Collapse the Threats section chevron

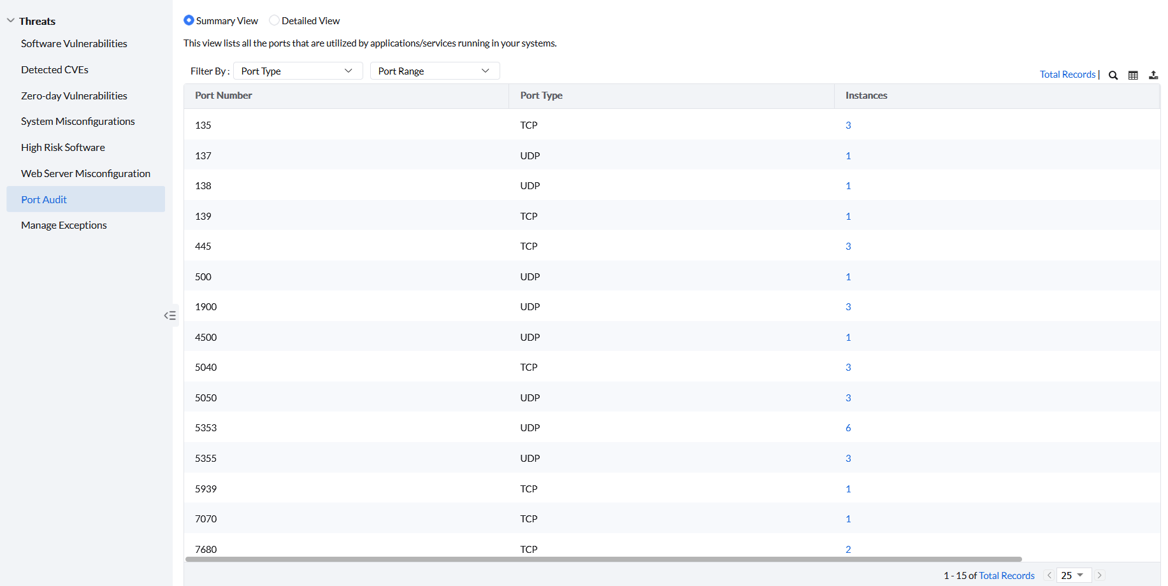[11, 21]
